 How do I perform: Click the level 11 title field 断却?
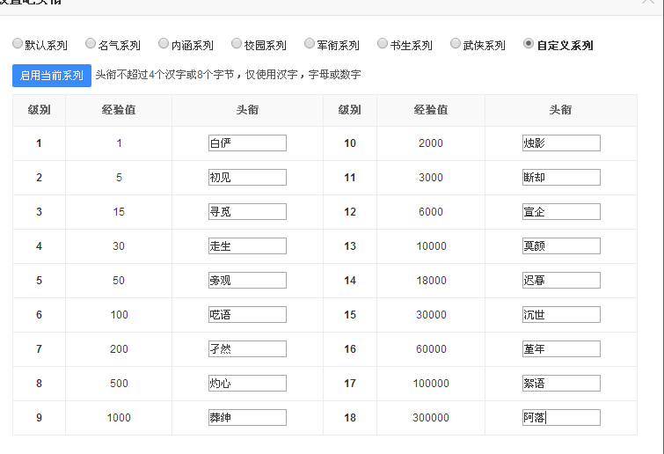pos(561,177)
